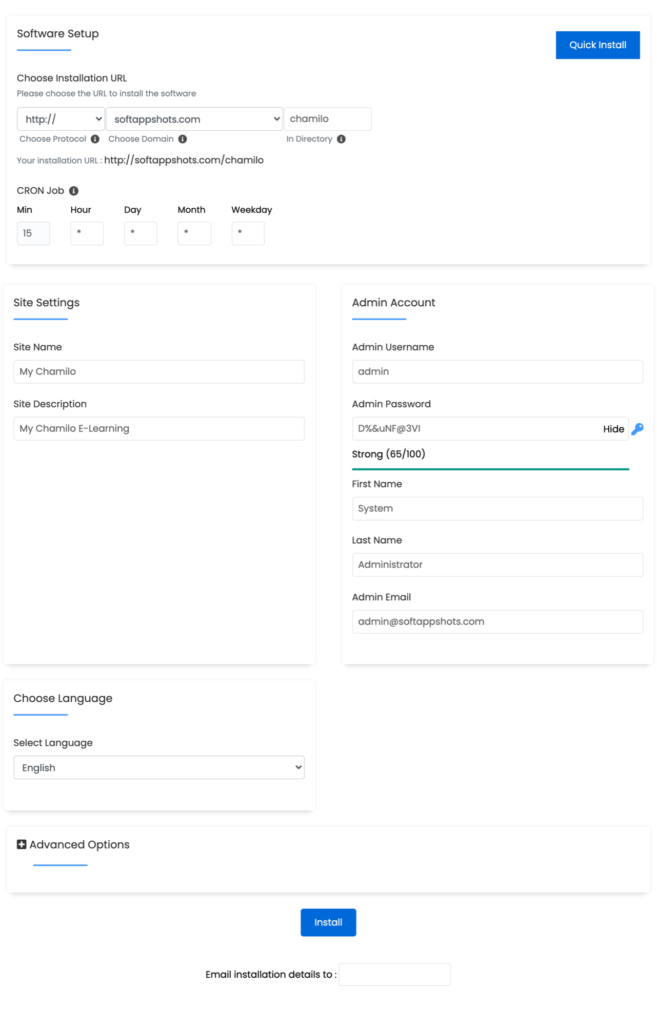Click the Admin Email field
This screenshot has width=657, height=1026.
(x=497, y=621)
